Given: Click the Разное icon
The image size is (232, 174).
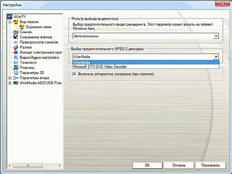Looking at the screenshot, I should [x=16, y=47].
